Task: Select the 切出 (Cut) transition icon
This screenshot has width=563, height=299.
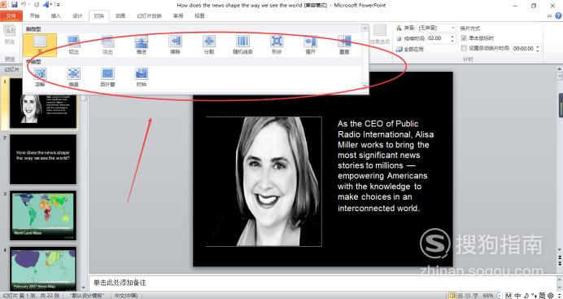Action: coord(74,45)
